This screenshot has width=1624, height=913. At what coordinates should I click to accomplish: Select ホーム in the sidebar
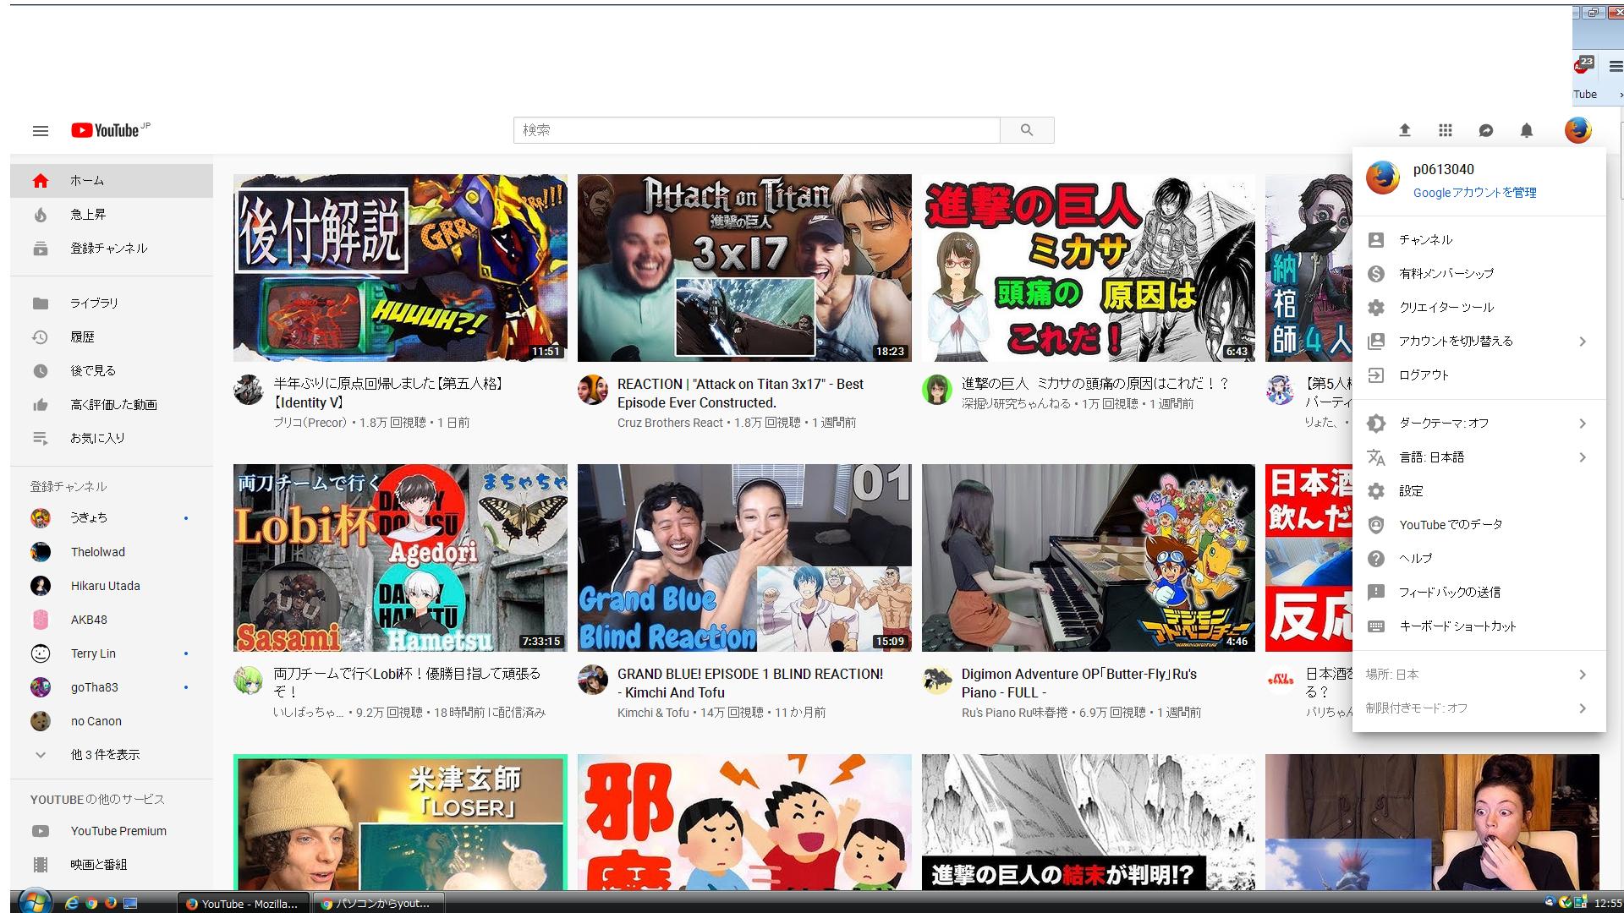tap(112, 181)
